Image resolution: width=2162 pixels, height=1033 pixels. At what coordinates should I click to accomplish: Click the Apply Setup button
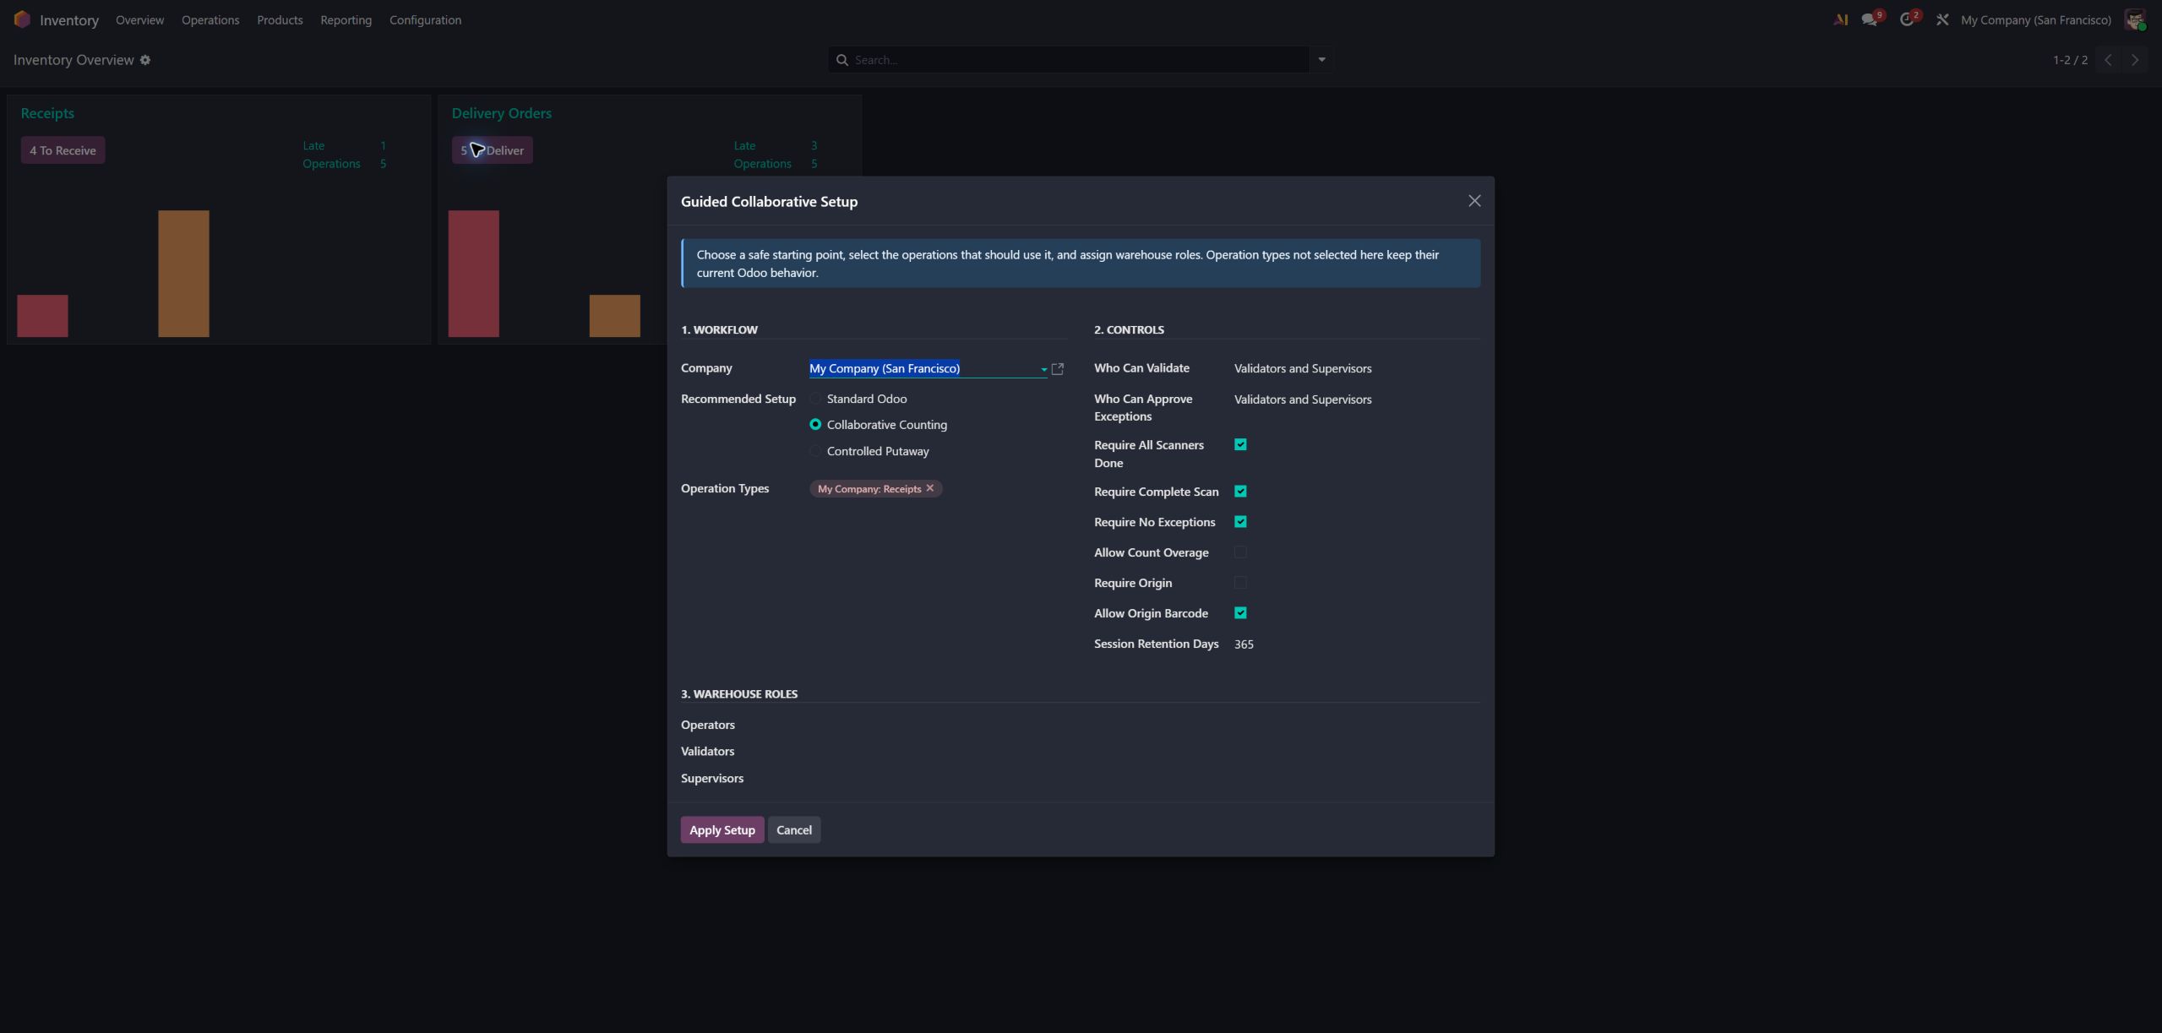coord(722,829)
